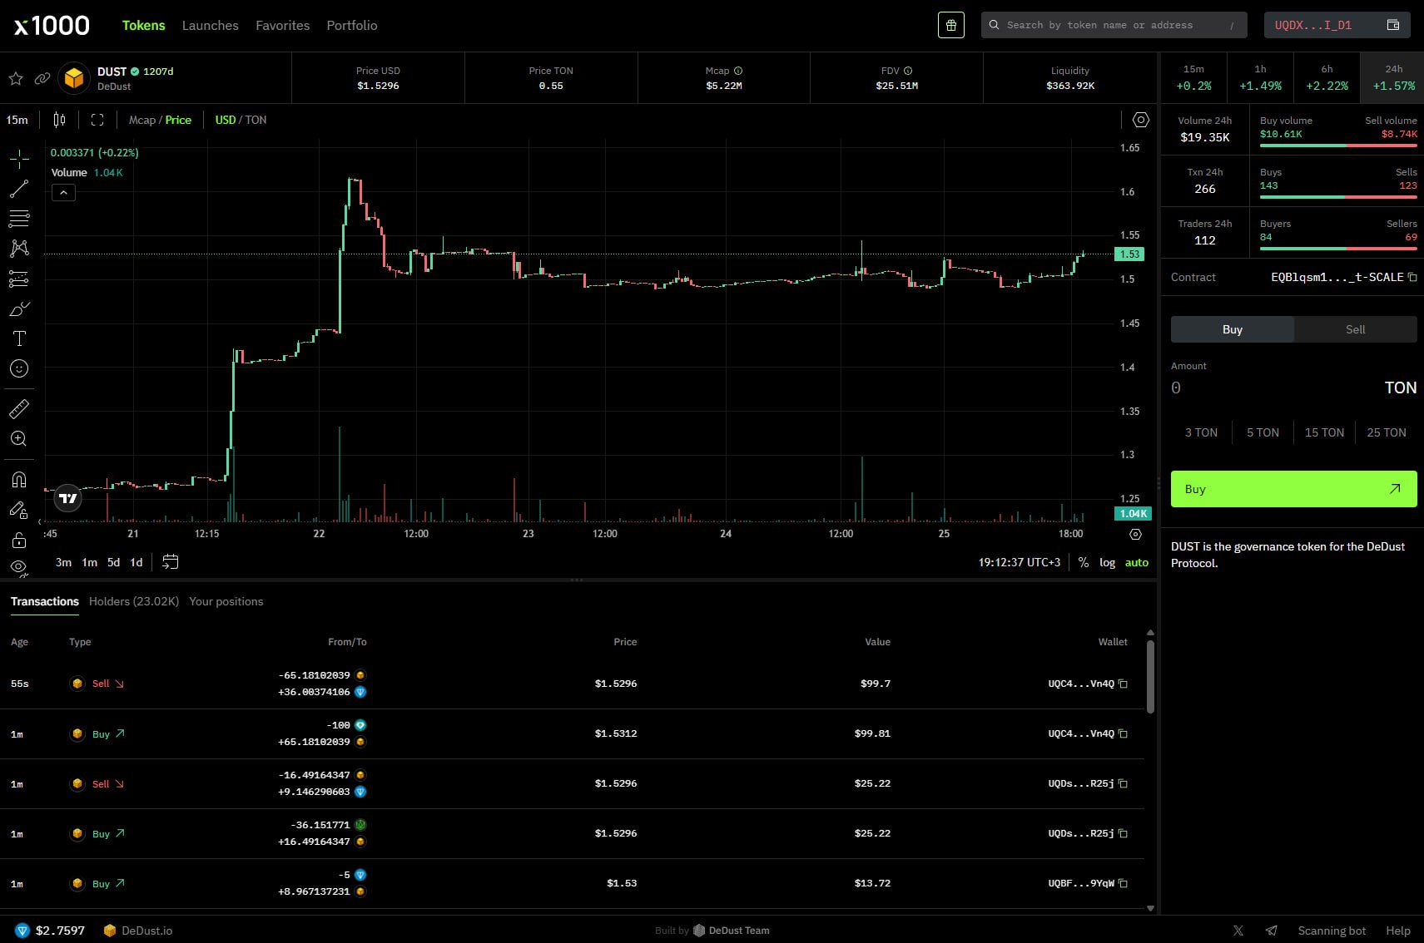Add DUST to favorites with star icon
The height and width of the screenshot is (943, 1424).
tap(16, 78)
